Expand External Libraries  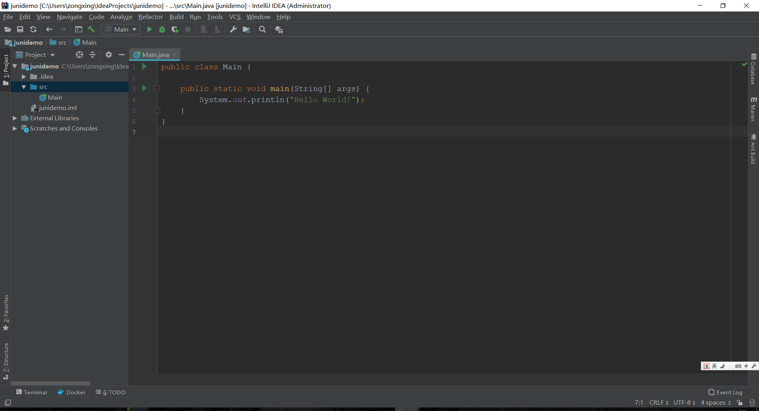pos(15,118)
